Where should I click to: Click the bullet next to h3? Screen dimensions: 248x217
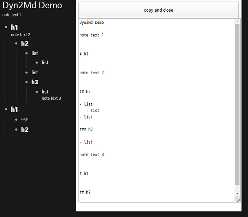(x=26, y=82)
